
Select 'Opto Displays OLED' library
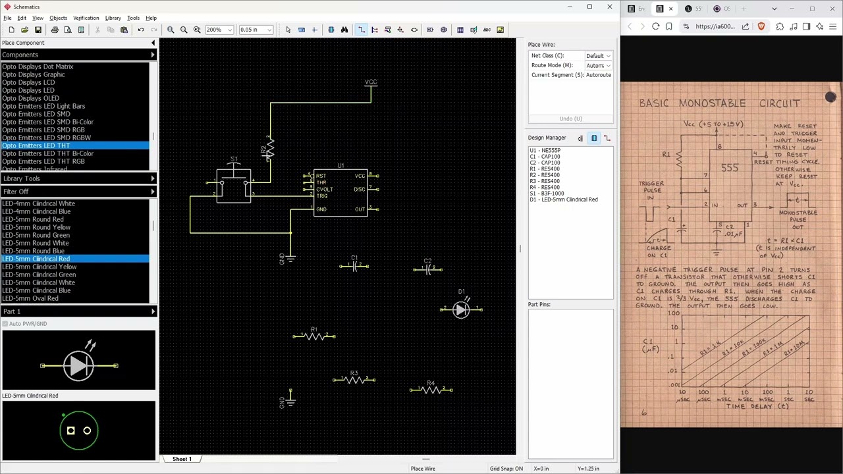tap(30, 98)
